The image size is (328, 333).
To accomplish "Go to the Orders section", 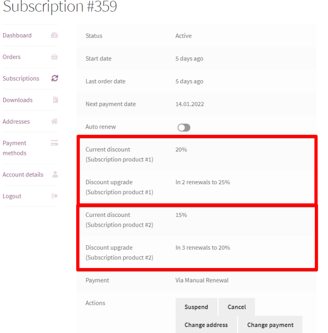I will pos(12,57).
